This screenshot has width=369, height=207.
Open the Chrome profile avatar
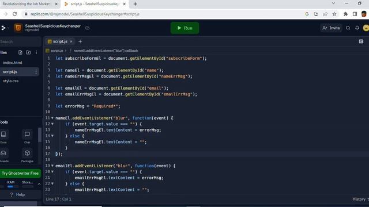click(364, 14)
